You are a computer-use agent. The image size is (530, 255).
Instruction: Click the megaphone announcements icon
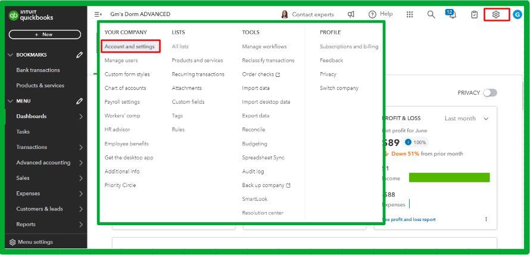(351, 14)
